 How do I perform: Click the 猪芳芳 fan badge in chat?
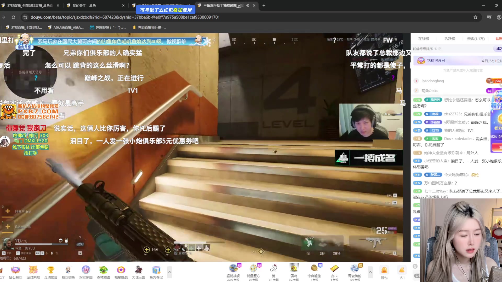click(x=433, y=100)
